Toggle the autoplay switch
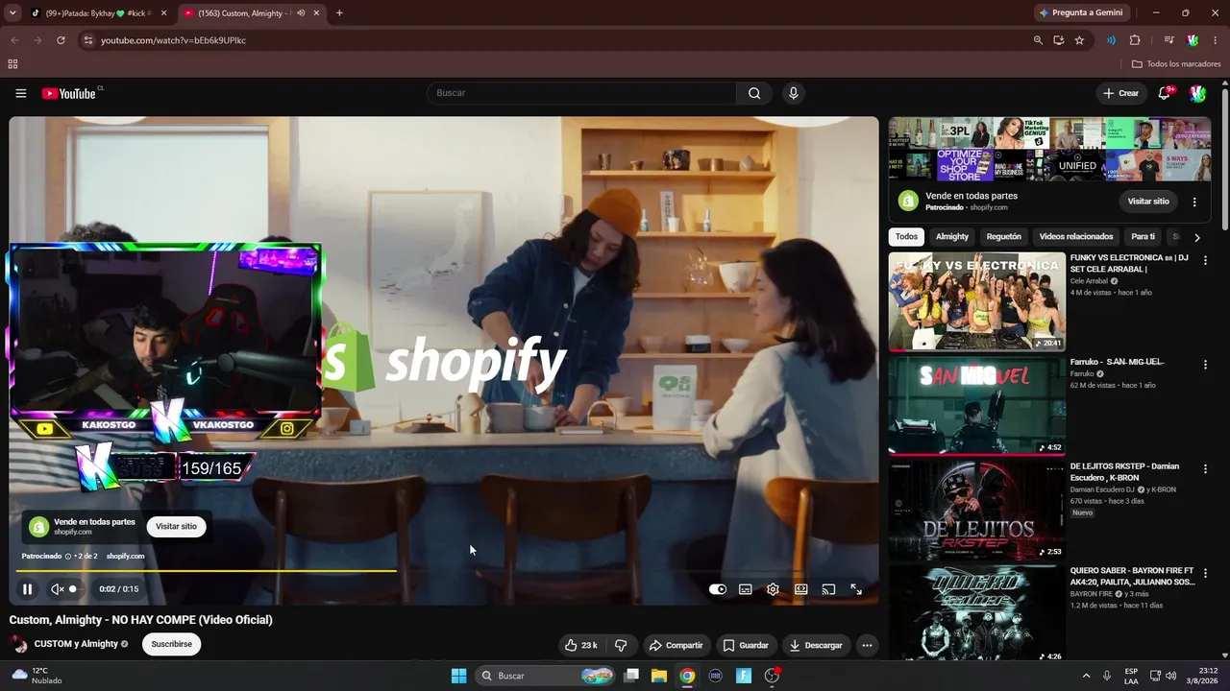 [x=717, y=589]
